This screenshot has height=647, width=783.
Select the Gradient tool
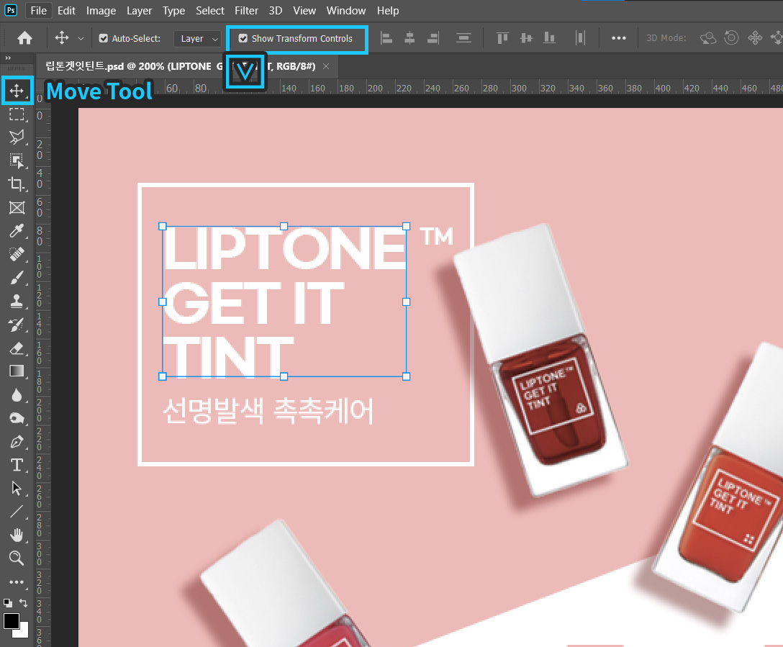pyautogui.click(x=17, y=371)
